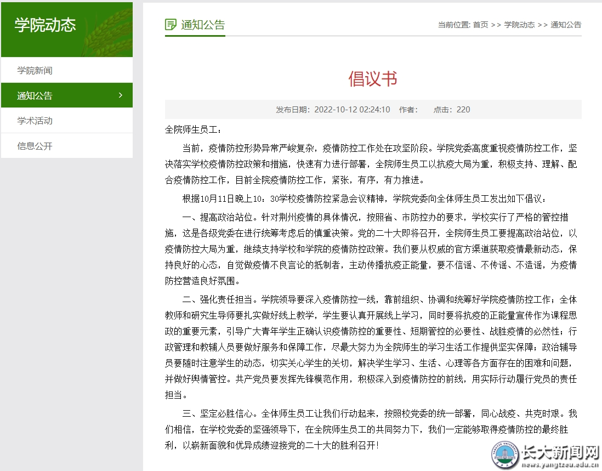Image resolution: width=602 pixels, height=471 pixels.
Task: Click the 通知公告 section heading text
Action: pyautogui.click(x=203, y=25)
